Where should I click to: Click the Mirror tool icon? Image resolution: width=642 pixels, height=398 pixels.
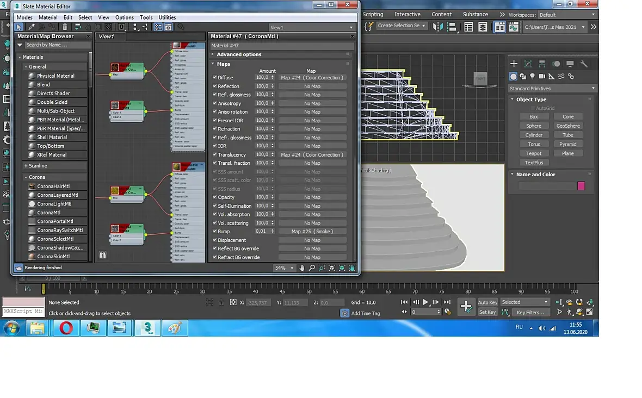437,27
